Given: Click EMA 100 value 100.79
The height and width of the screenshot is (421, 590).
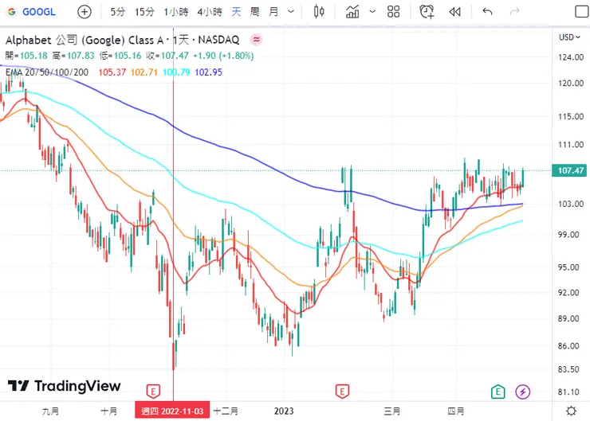Looking at the screenshot, I should (176, 72).
